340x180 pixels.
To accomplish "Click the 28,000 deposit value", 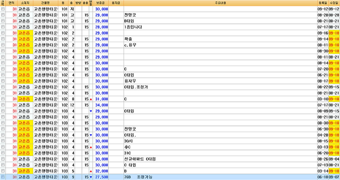I will [x=102, y=27].
